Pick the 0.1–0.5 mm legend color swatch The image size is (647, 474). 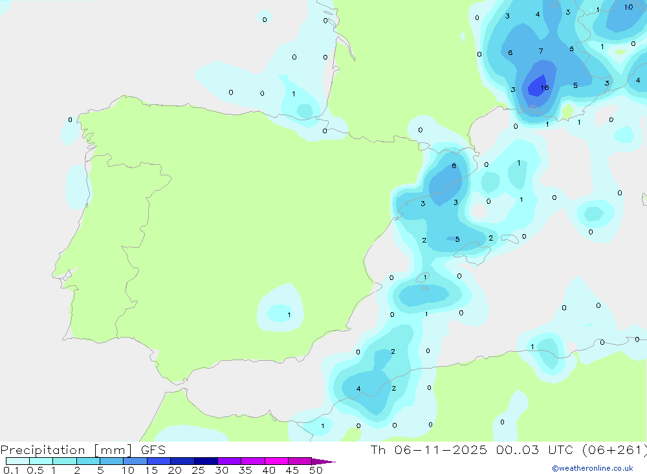(x=17, y=461)
